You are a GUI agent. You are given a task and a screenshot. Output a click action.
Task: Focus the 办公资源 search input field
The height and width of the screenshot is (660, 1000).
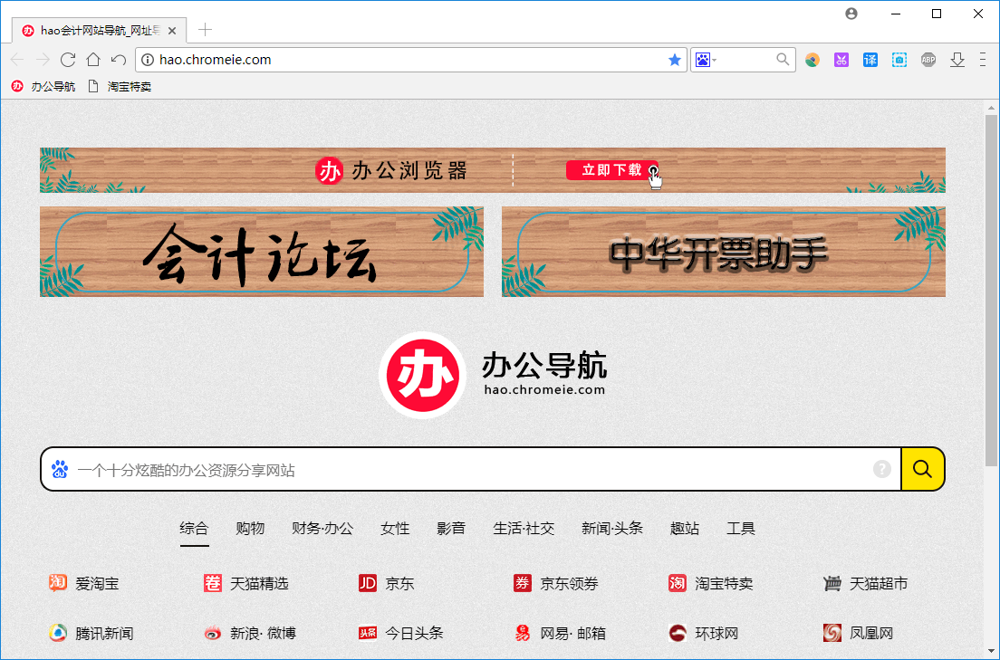(x=471, y=470)
